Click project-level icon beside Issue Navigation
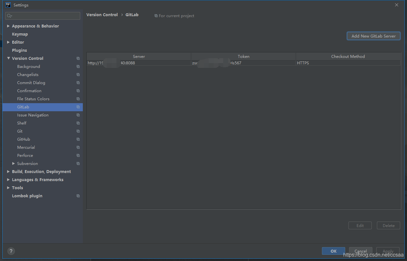 point(78,115)
